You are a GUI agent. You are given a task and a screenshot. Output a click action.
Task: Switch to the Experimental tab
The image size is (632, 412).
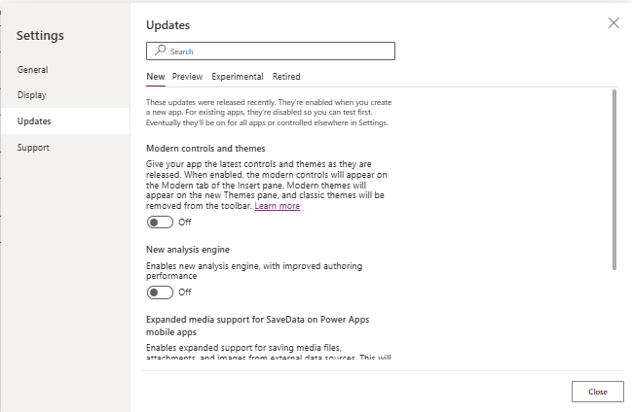tap(238, 77)
